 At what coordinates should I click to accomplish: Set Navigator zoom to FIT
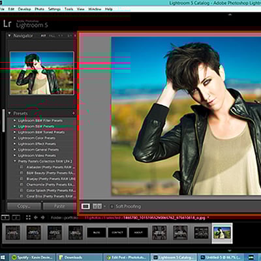click(x=44, y=36)
